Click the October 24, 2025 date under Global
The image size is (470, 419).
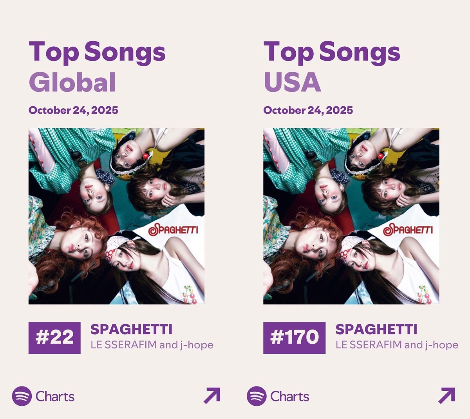click(x=73, y=110)
